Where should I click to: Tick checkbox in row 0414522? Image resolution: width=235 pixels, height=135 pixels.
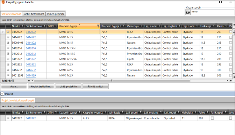[x=231, y=37]
